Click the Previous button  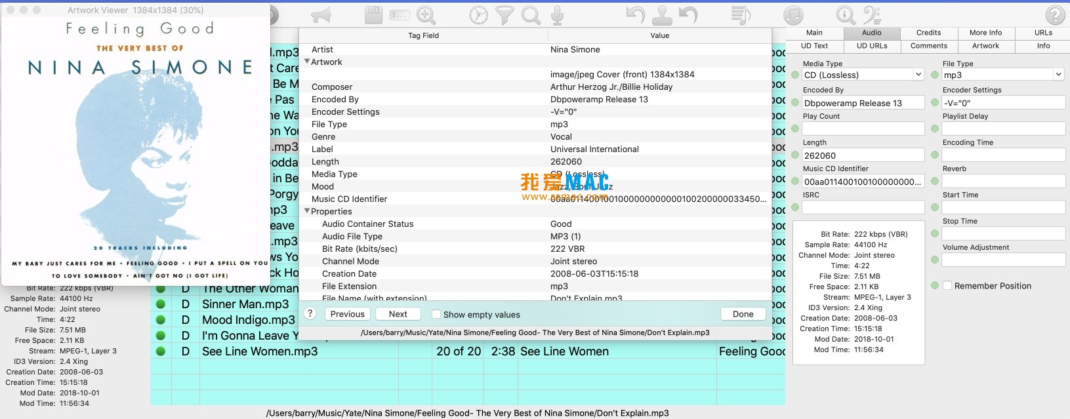coord(347,314)
